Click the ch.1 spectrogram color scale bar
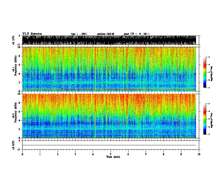 click(x=204, y=72)
